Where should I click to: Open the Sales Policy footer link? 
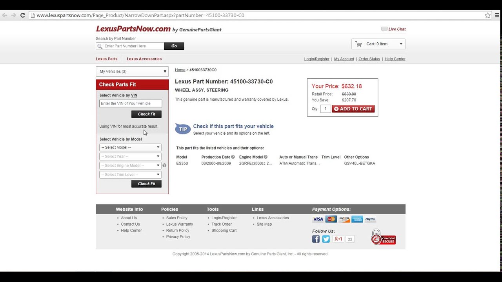(x=176, y=218)
